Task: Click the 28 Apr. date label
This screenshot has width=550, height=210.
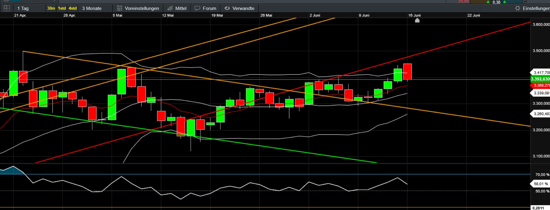Action: (x=69, y=15)
